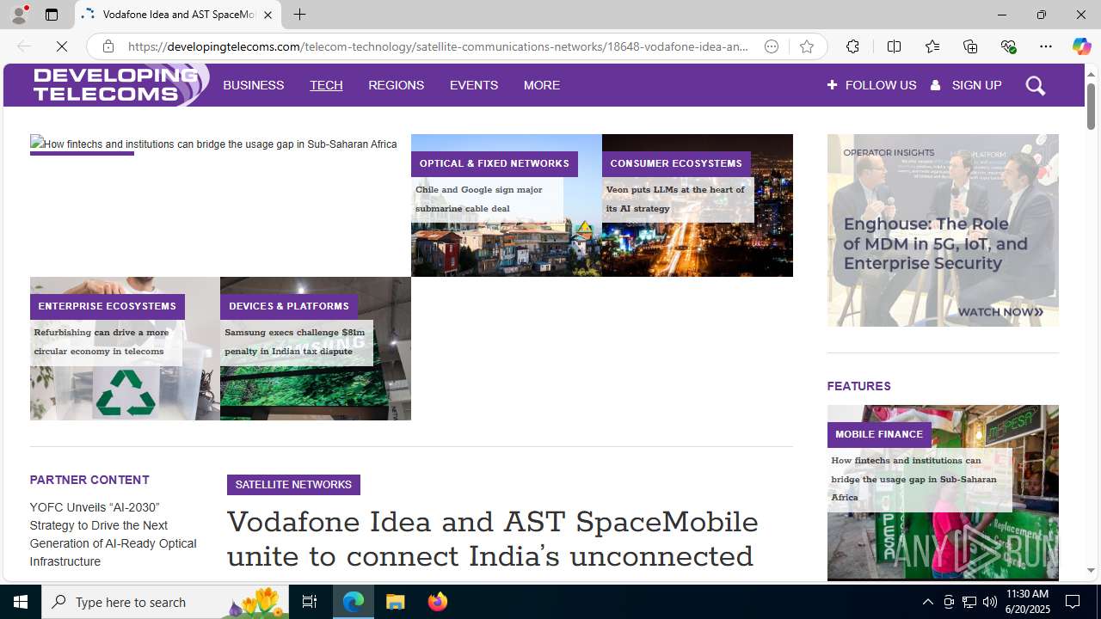Open the address bar chat bubble icon
The height and width of the screenshot is (619, 1101).
point(772,46)
